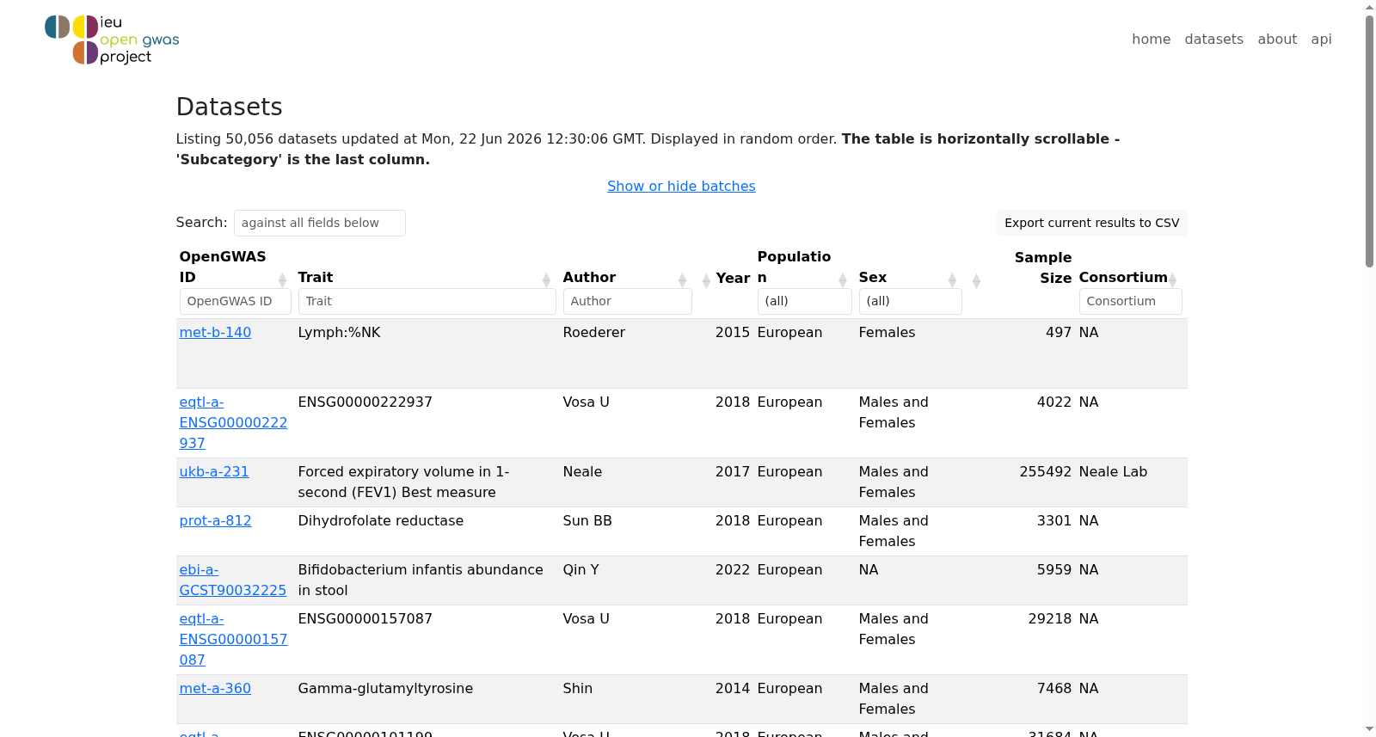Sort table by Year column arrows
Screen dimensions: 1376x737
[706, 280]
